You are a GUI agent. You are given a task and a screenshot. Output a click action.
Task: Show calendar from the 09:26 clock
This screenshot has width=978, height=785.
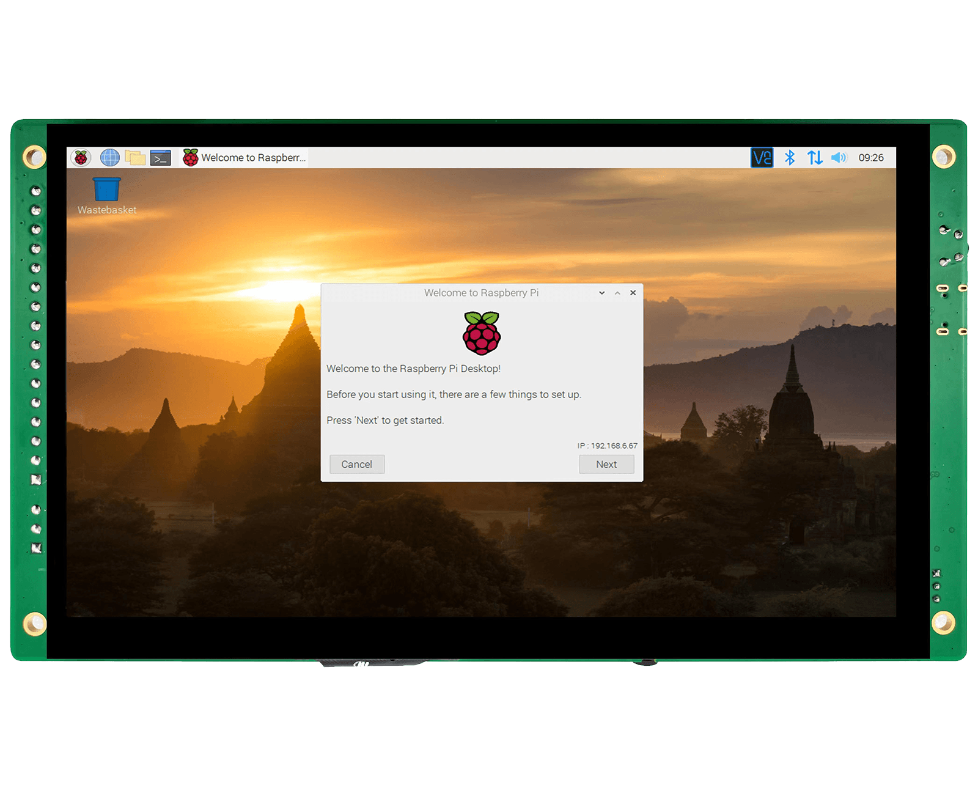[x=870, y=158]
